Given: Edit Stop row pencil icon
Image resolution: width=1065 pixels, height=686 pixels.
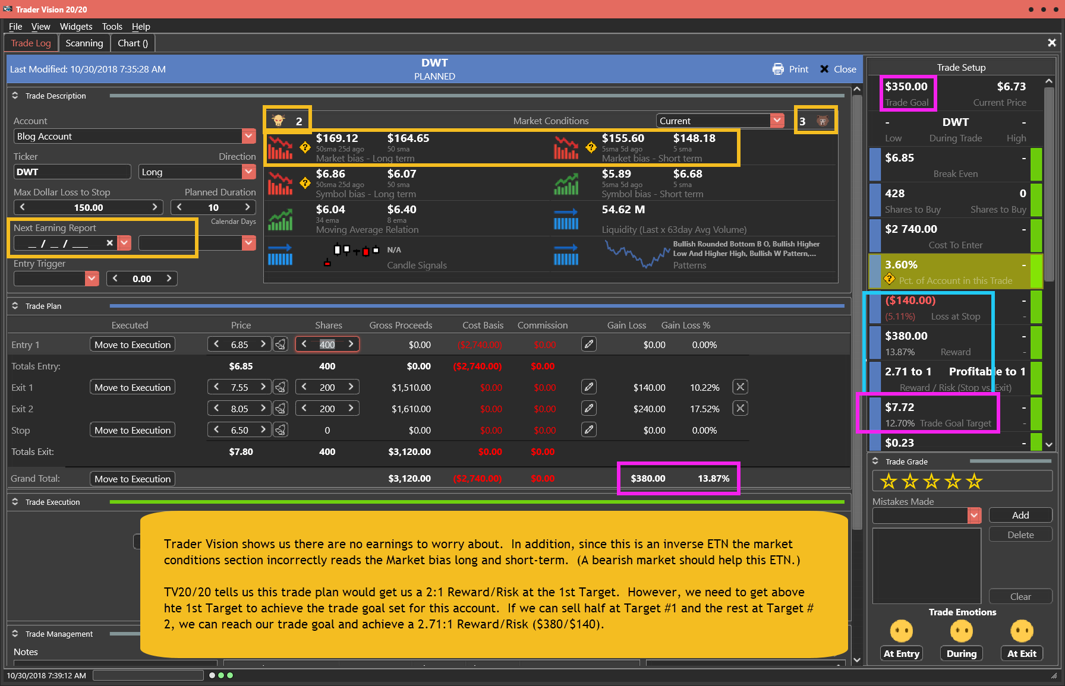Looking at the screenshot, I should [x=589, y=429].
